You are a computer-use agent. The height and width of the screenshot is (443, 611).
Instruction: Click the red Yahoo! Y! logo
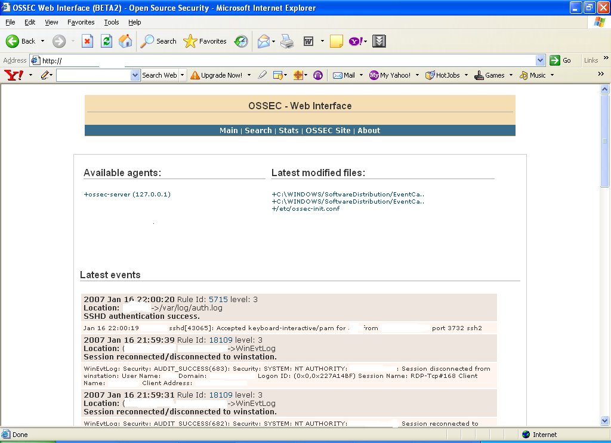(x=14, y=75)
